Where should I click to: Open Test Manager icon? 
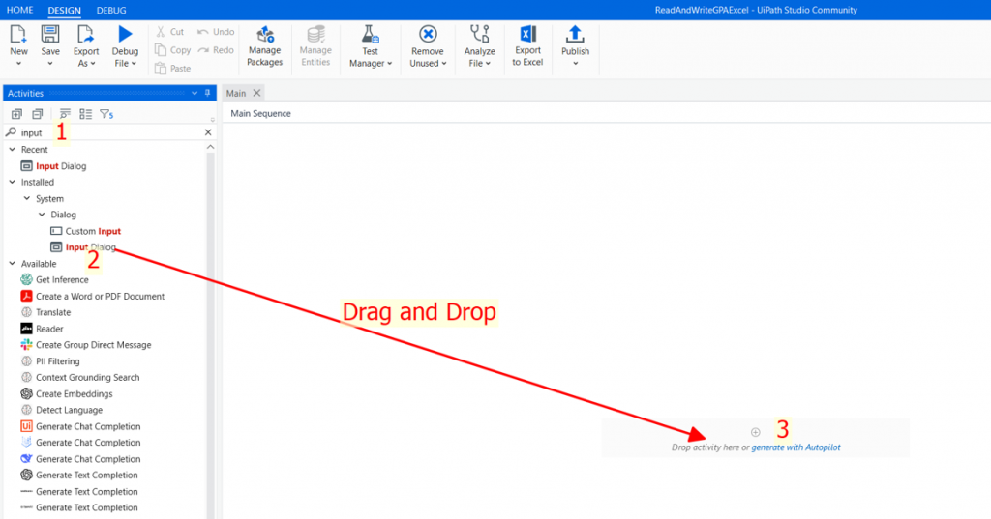tap(370, 34)
